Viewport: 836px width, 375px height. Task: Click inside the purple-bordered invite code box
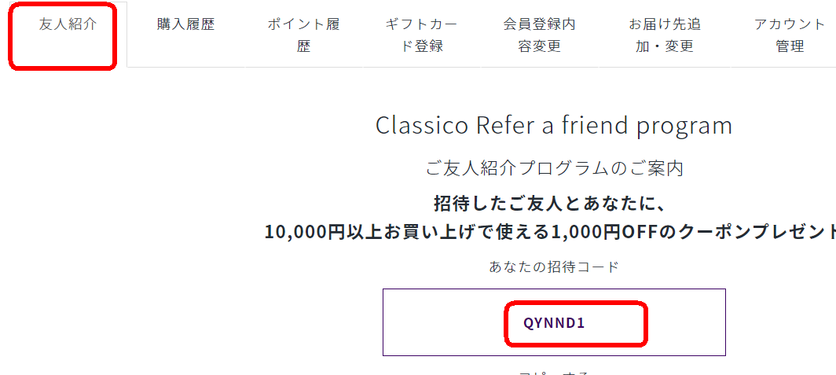(x=554, y=322)
